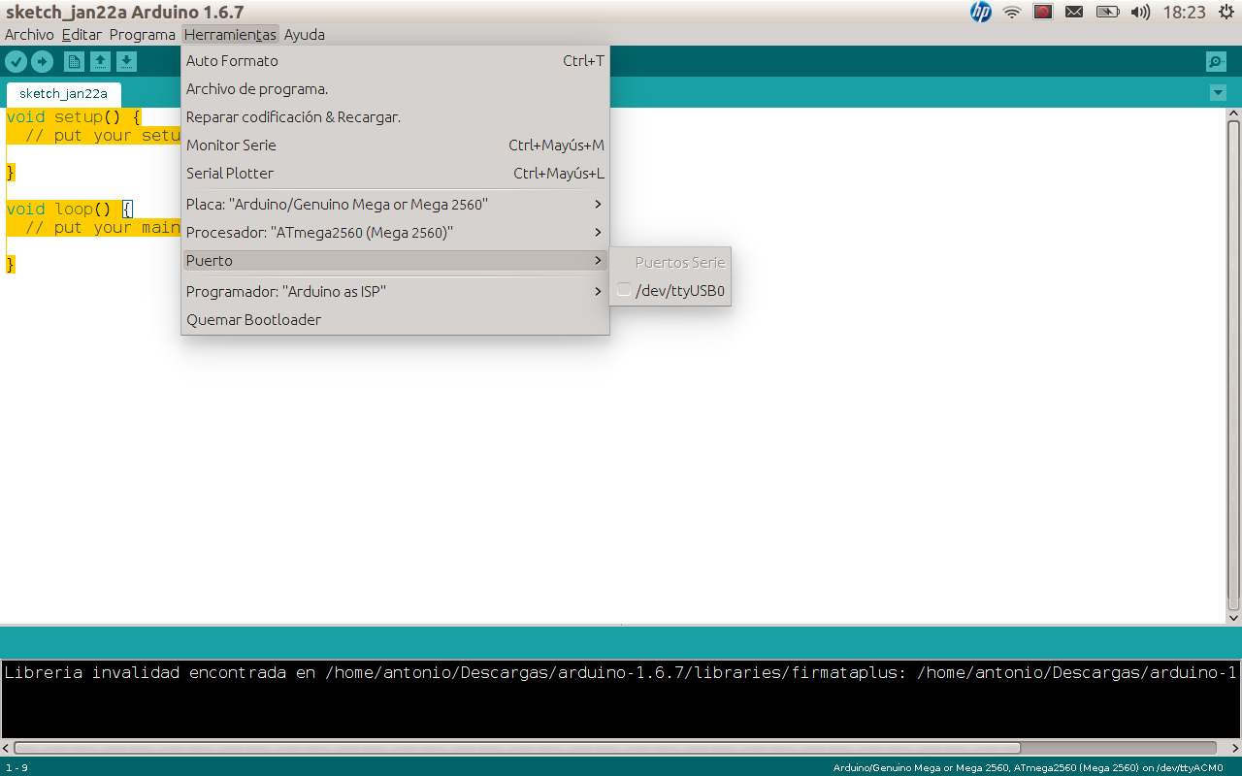Create a new sketch with the New icon
The width and height of the screenshot is (1242, 776).
click(x=74, y=62)
